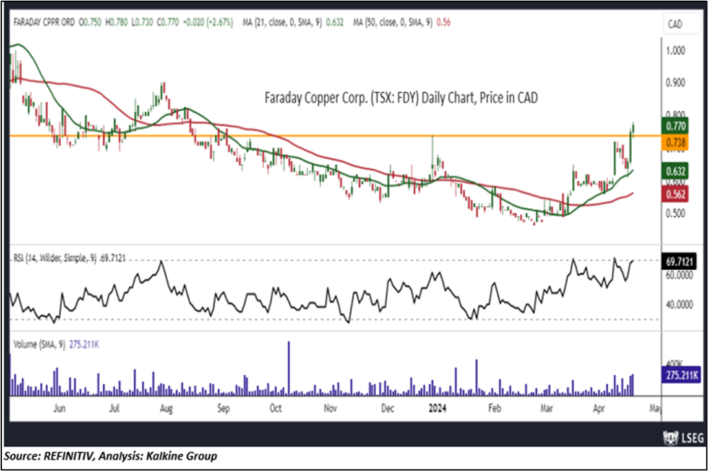
Task: Click the H0.780 high price value
Action: point(116,22)
